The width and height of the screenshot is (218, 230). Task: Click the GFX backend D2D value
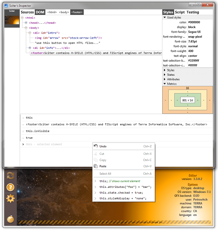point(196,196)
